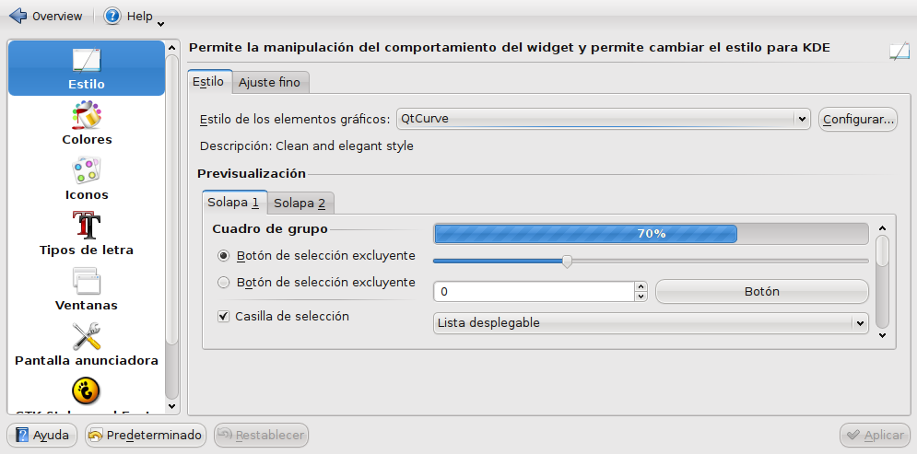Click the Predeterminado button
Screen dimensions: 917x454
click(146, 436)
